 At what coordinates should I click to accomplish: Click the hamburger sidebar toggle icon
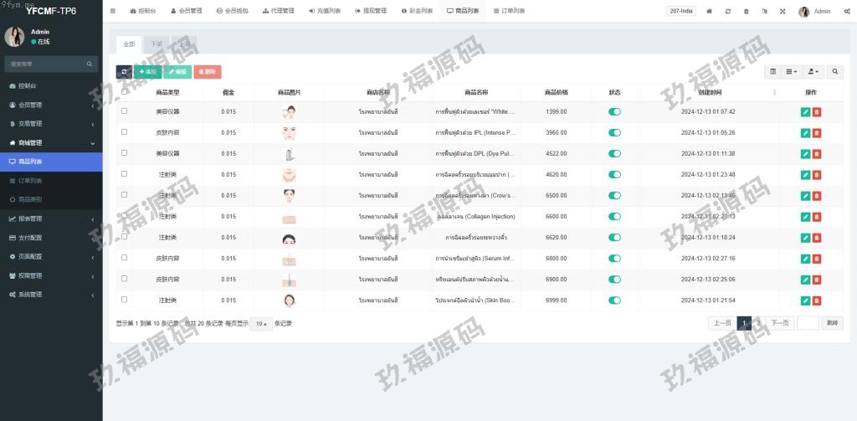[113, 12]
